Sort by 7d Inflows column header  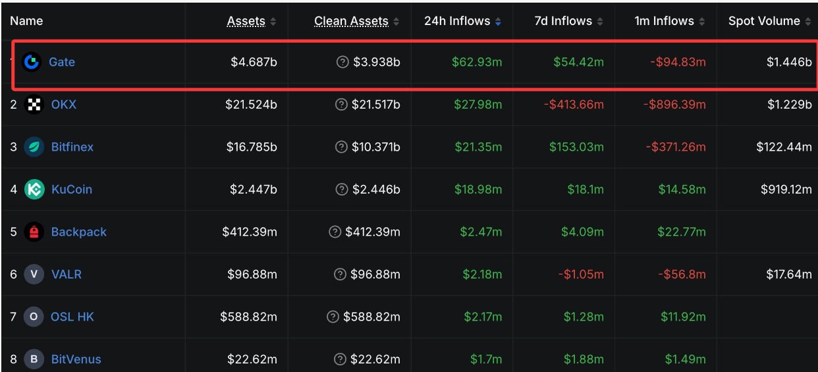point(568,21)
